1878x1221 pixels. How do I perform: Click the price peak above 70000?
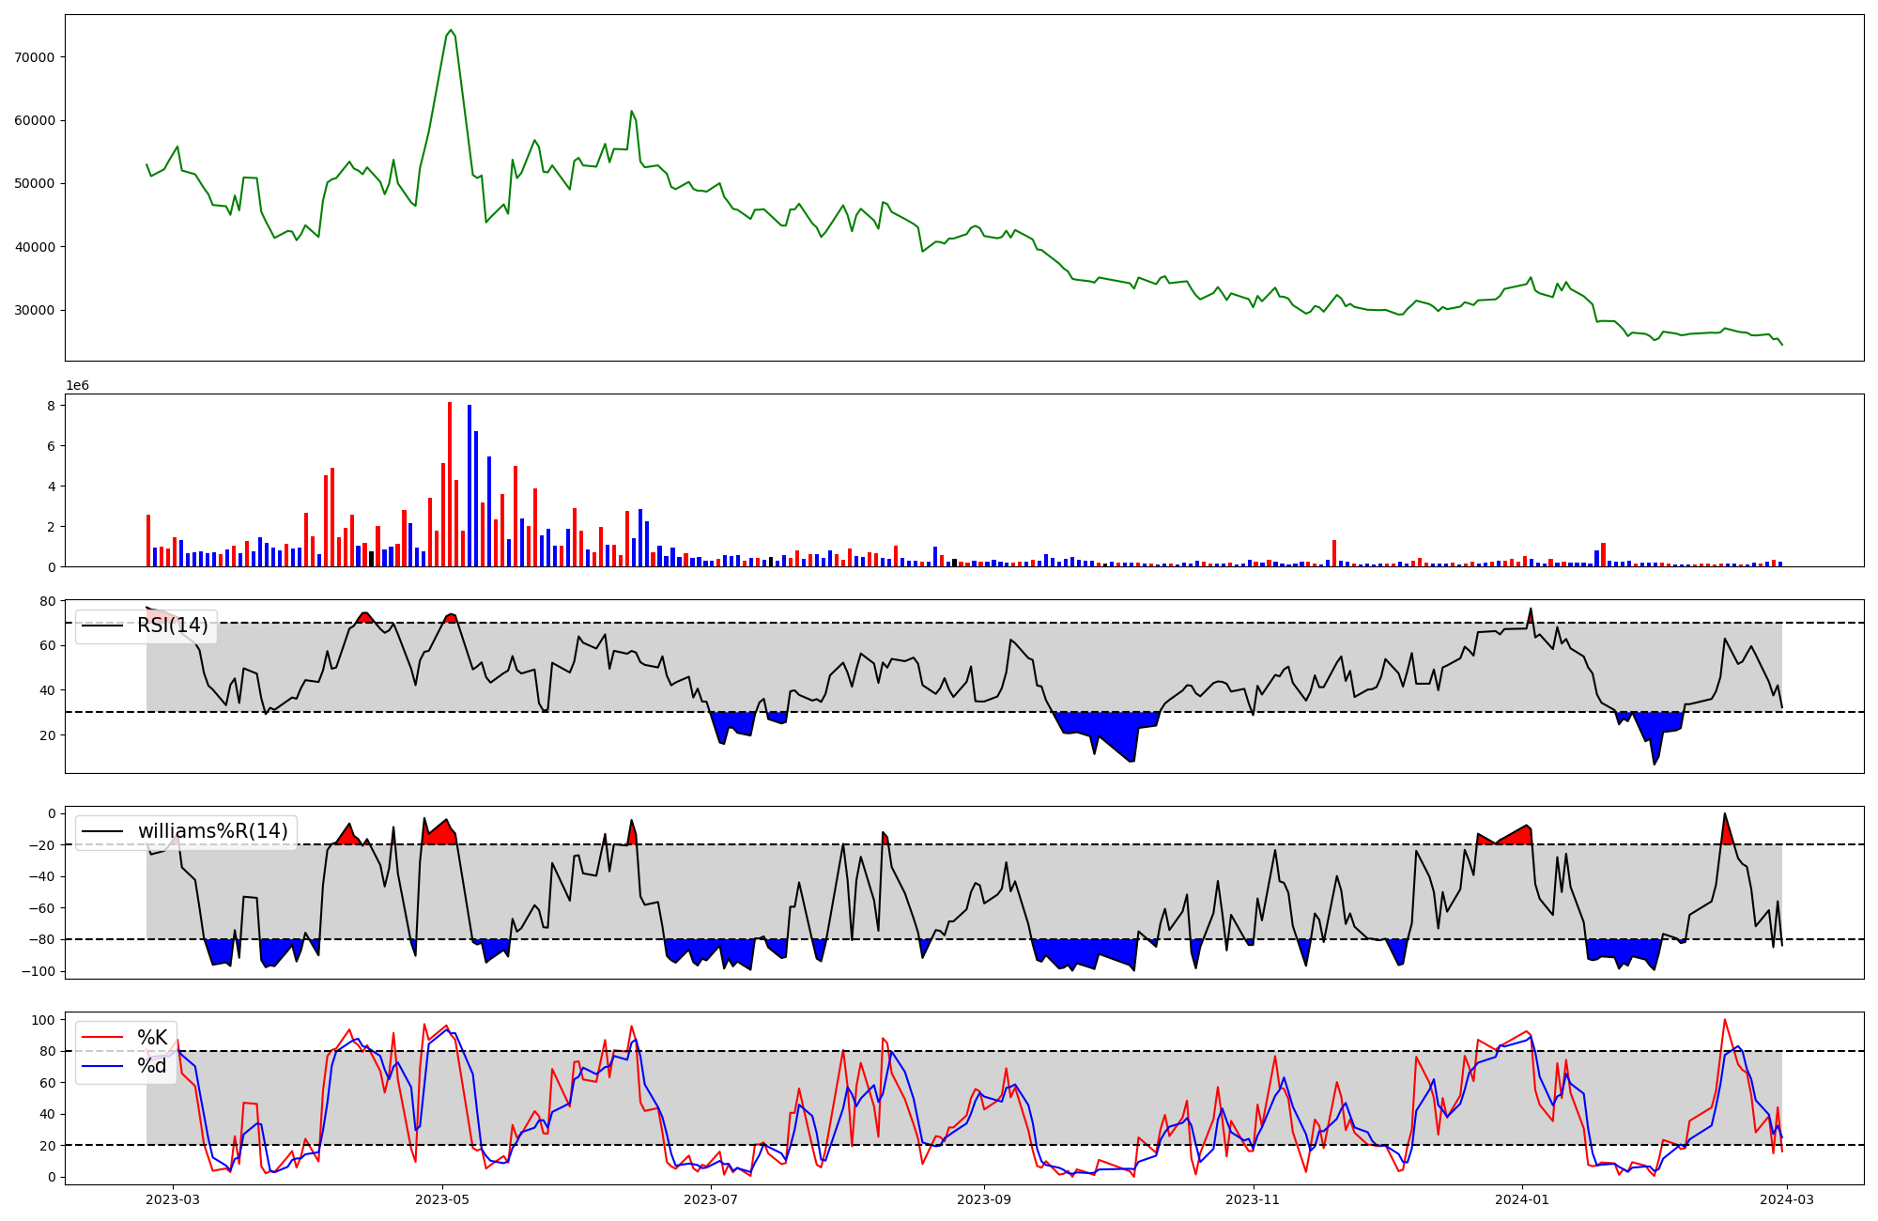[451, 31]
